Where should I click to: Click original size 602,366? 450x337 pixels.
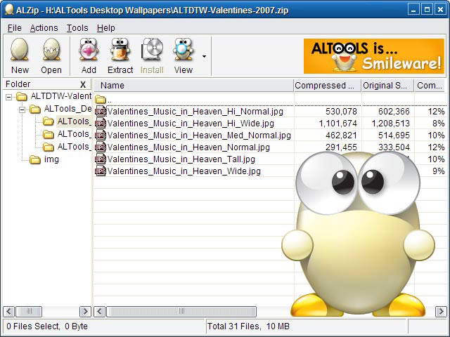click(x=394, y=111)
